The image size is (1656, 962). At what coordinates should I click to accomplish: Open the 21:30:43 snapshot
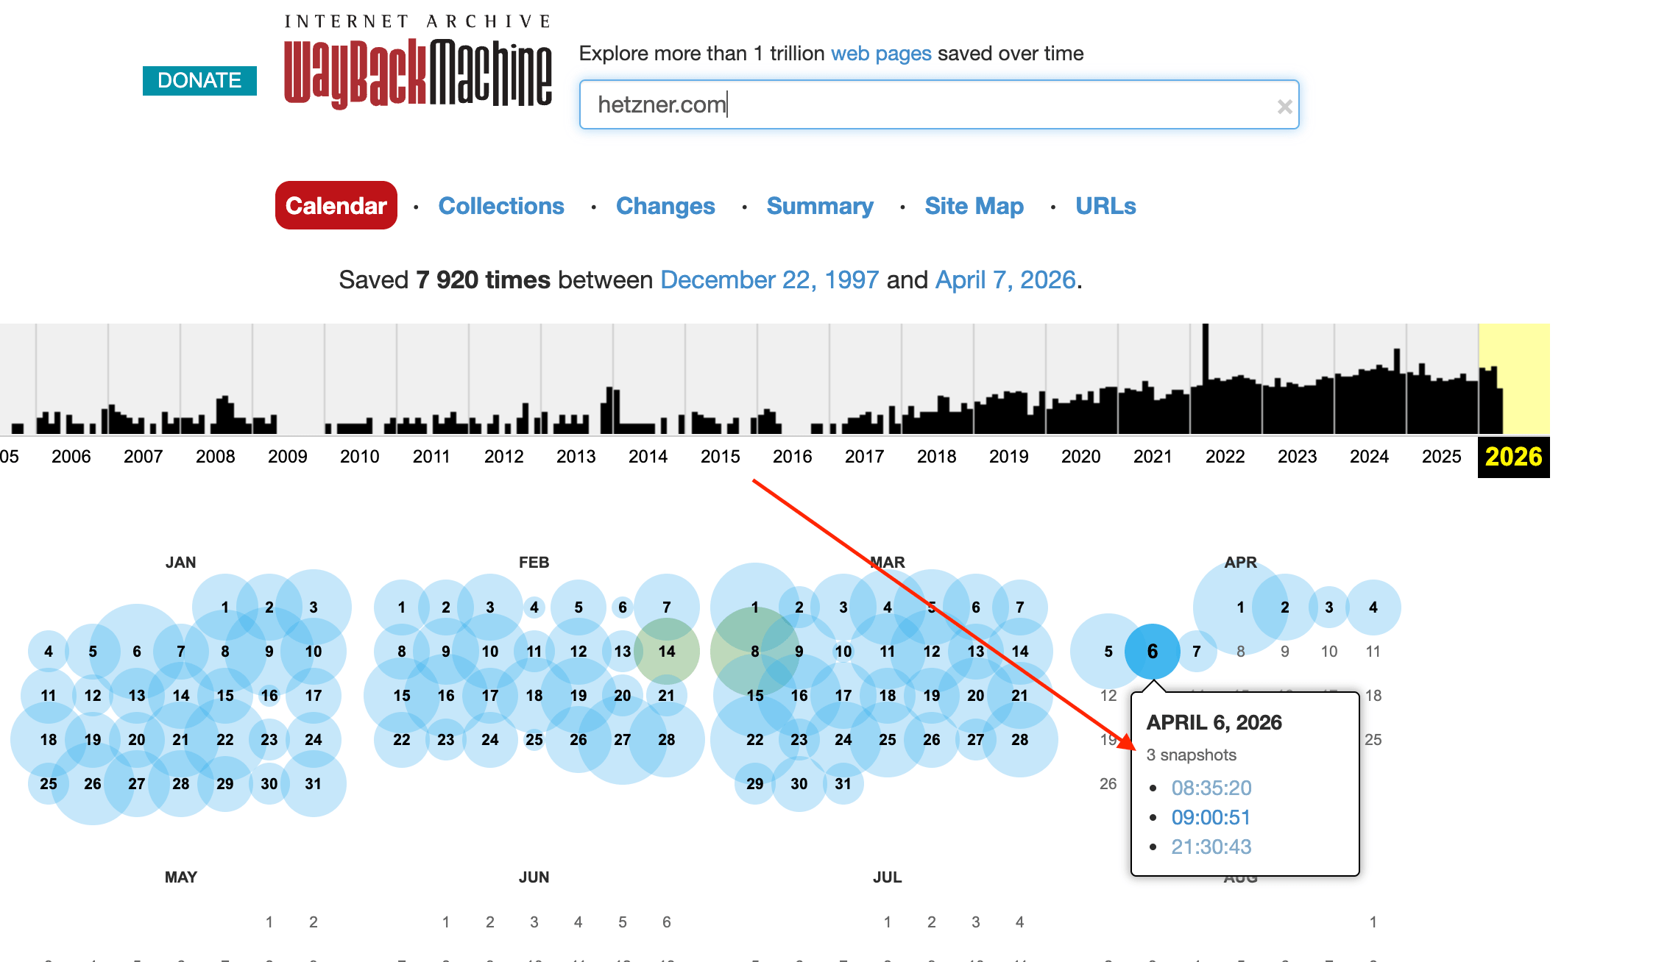pos(1211,847)
